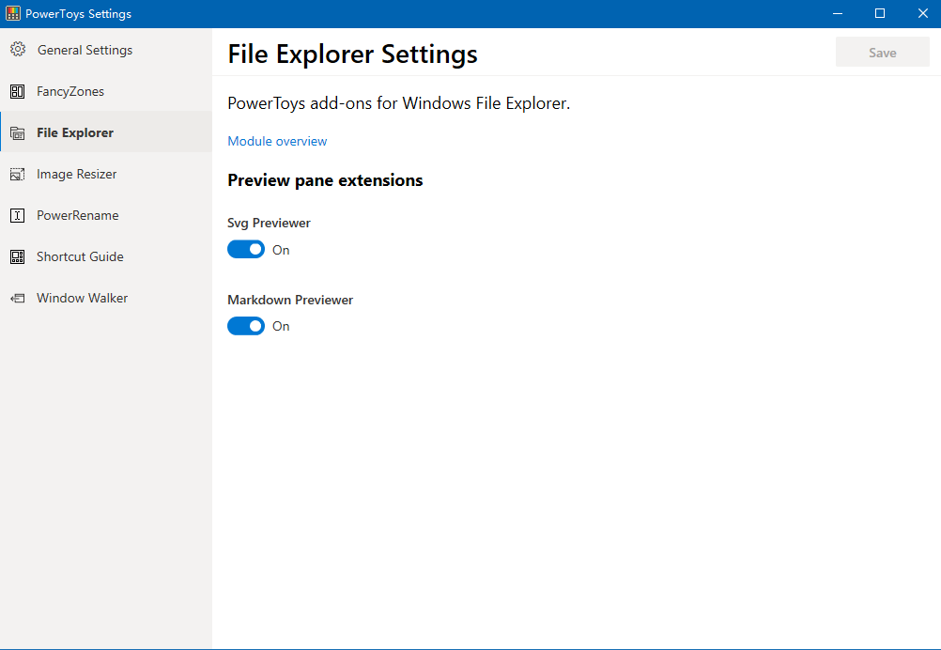941x650 pixels.
Task: Open the General Settings page
Action: (85, 50)
